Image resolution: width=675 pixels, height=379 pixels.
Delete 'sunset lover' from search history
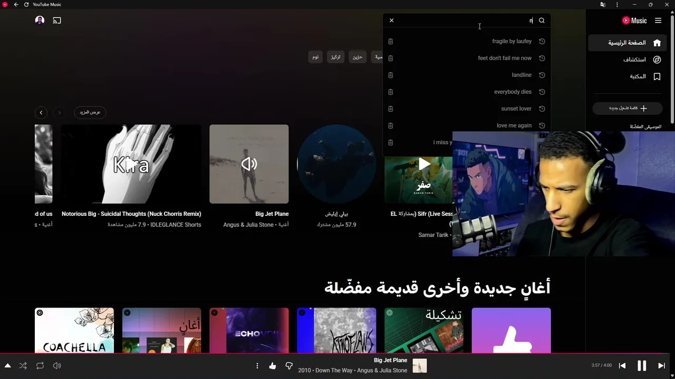point(391,109)
